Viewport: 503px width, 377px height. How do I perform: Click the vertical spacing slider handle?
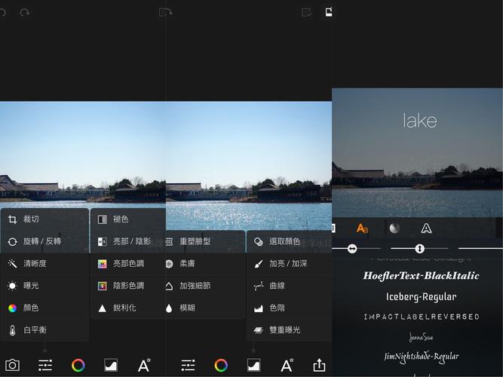[x=419, y=248]
